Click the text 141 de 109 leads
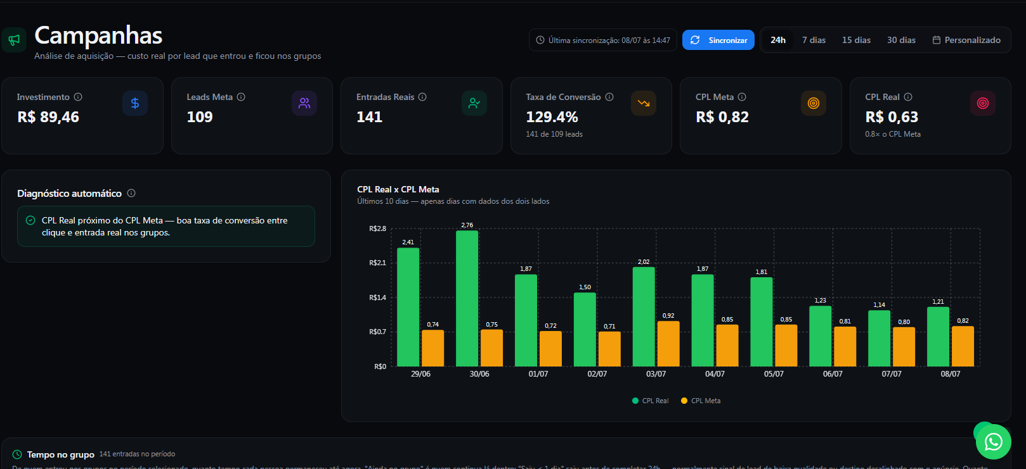The image size is (1026, 469). pos(554,134)
